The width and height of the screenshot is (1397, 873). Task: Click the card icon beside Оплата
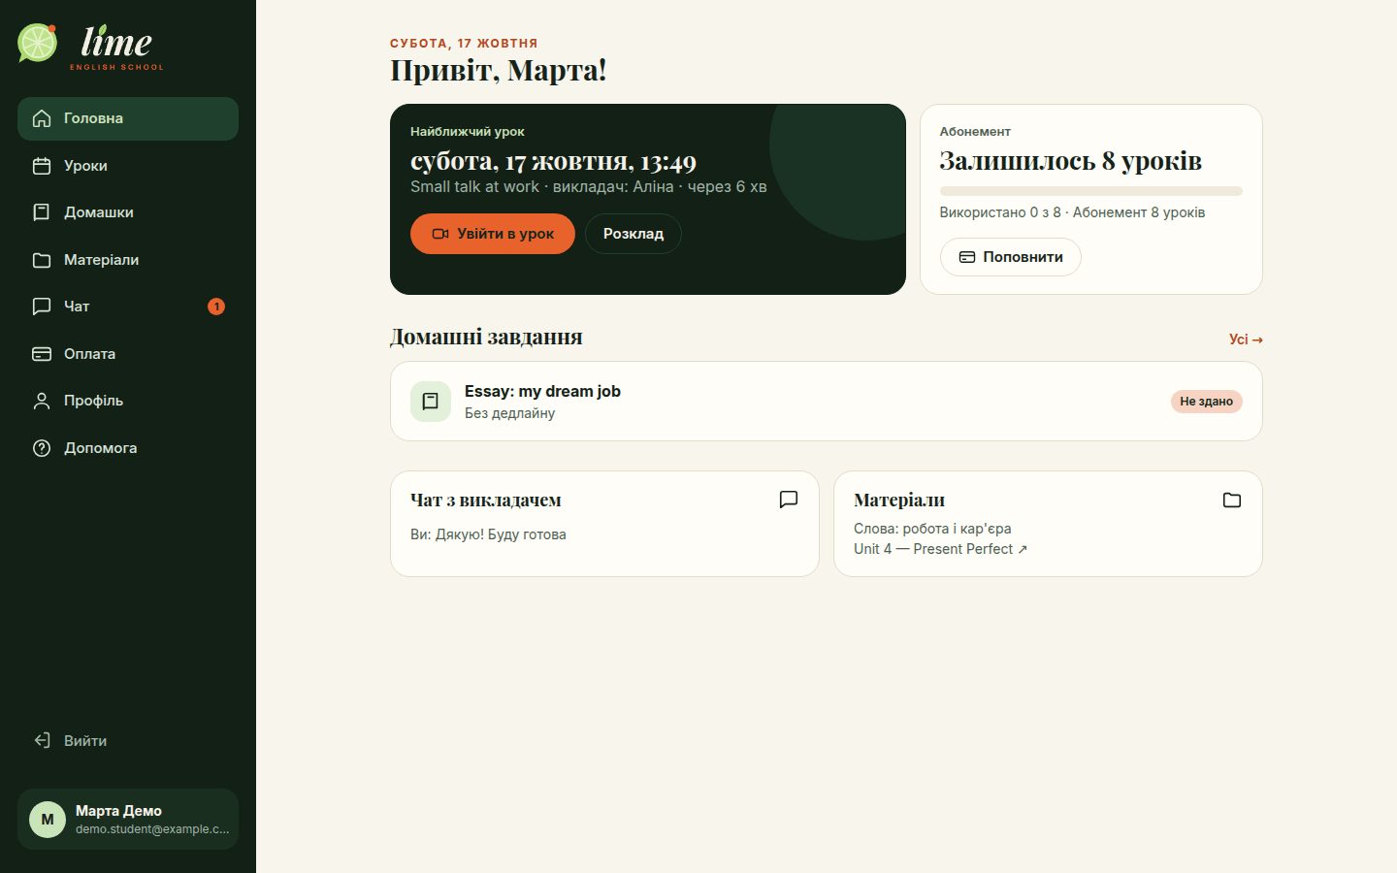pos(42,354)
